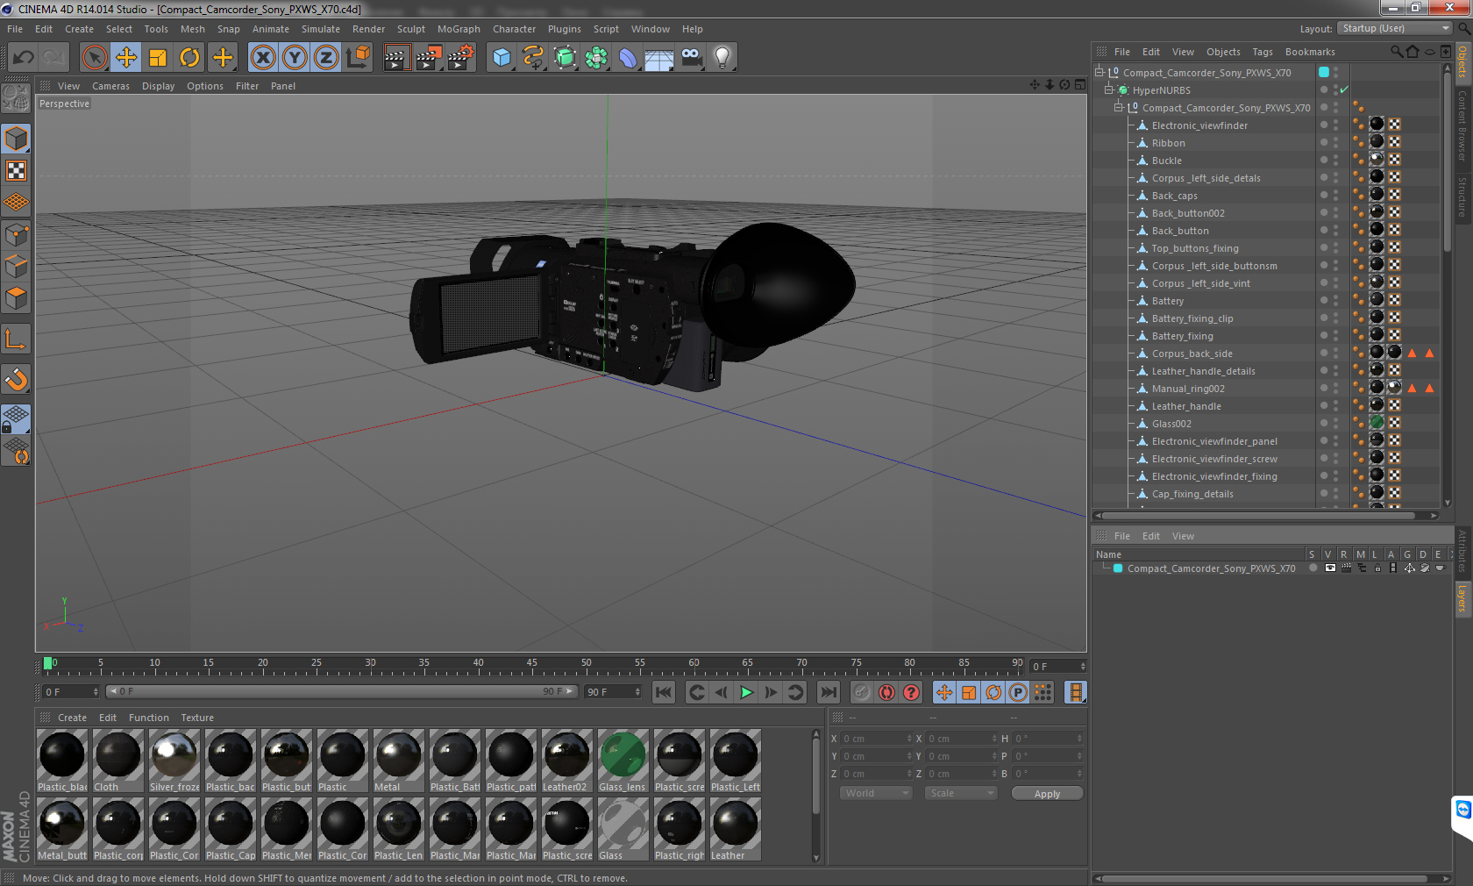Viewport: 1473px width, 886px height.
Task: Collapse the HyperNURBS tree node
Action: [1109, 89]
